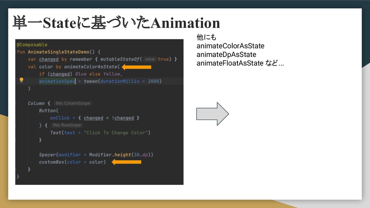Click the 'Text(' composable call
Viewport: 370px width, 208px height.
click(x=57, y=133)
